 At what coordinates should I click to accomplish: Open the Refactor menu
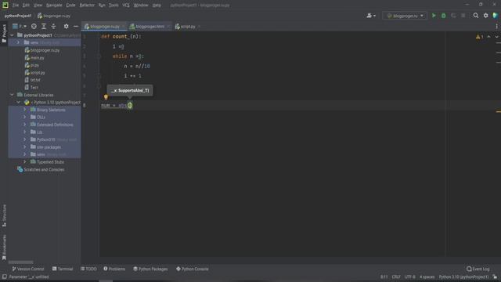pos(87,5)
